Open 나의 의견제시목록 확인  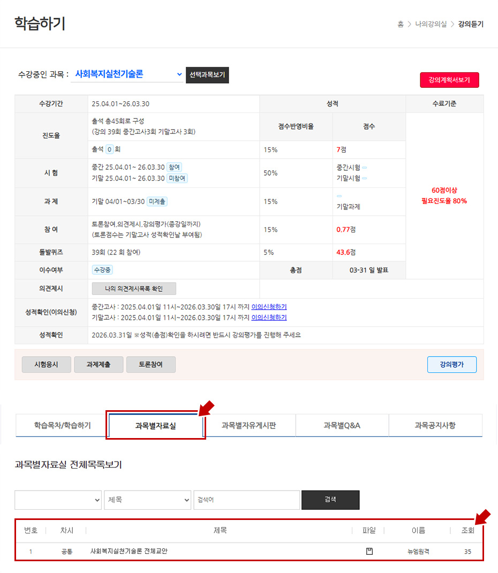click(134, 289)
